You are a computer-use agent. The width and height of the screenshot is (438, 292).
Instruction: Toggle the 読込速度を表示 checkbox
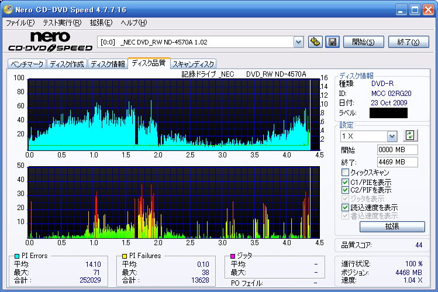345,207
